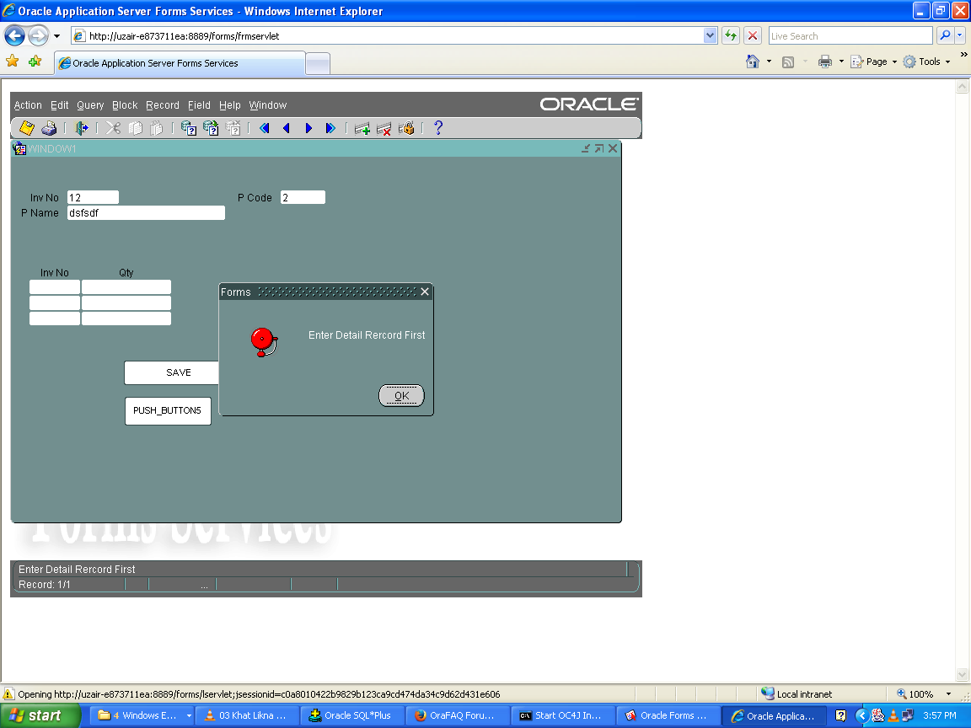Click the Help question mark icon
Viewport: 971px width, 728px height.
tap(437, 128)
